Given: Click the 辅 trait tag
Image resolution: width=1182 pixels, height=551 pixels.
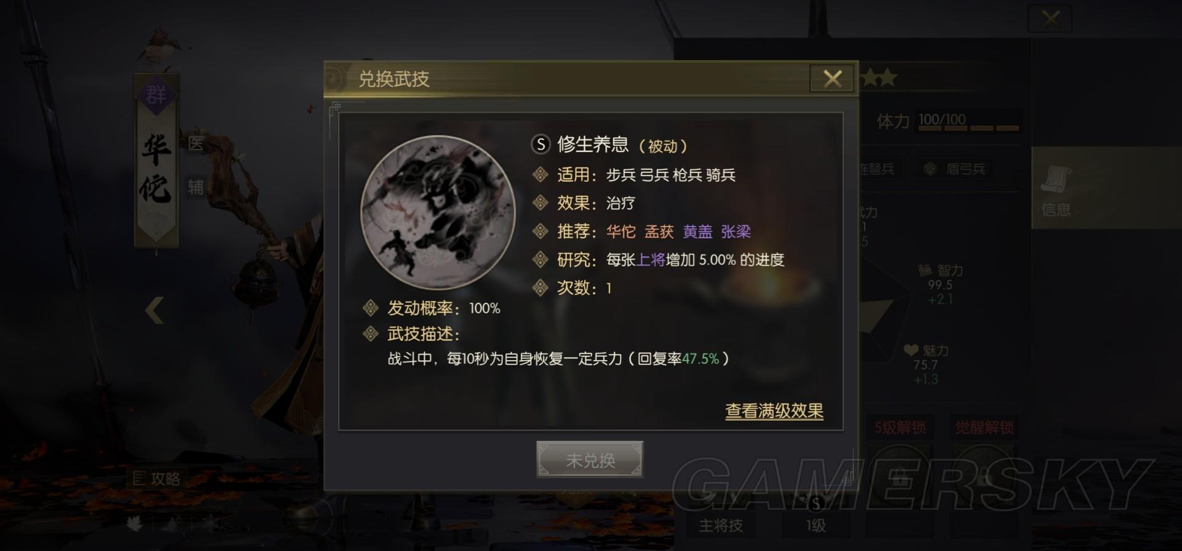Looking at the screenshot, I should click(196, 187).
